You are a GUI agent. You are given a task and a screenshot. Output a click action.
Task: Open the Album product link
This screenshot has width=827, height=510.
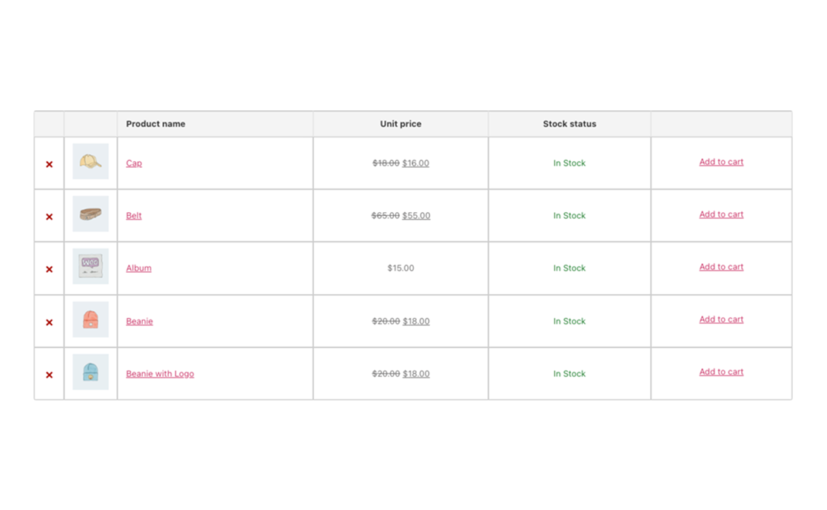138,268
